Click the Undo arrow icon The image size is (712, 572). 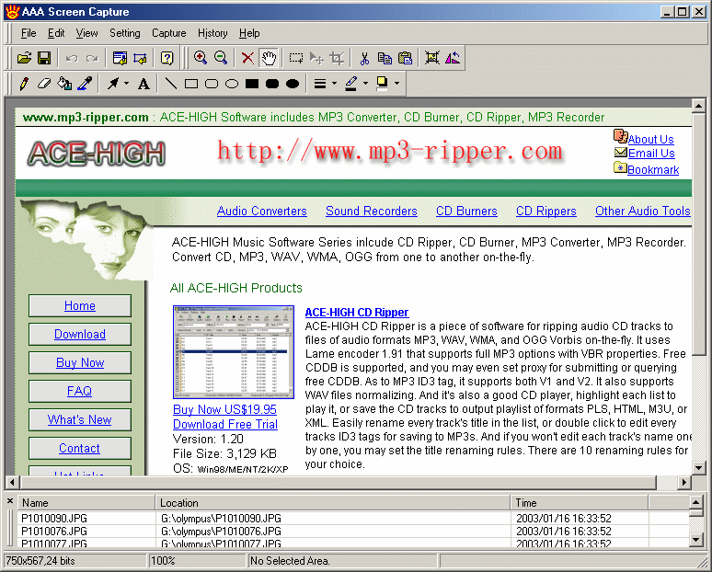pyautogui.click(x=72, y=58)
